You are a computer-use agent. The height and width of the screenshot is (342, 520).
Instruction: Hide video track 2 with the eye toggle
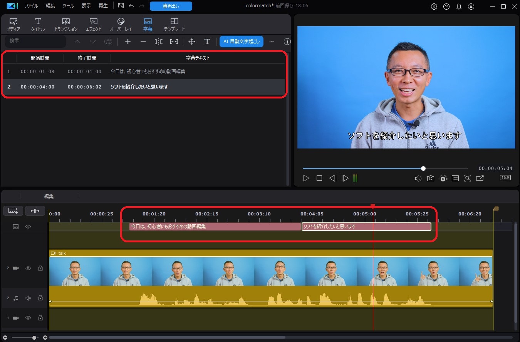28,268
